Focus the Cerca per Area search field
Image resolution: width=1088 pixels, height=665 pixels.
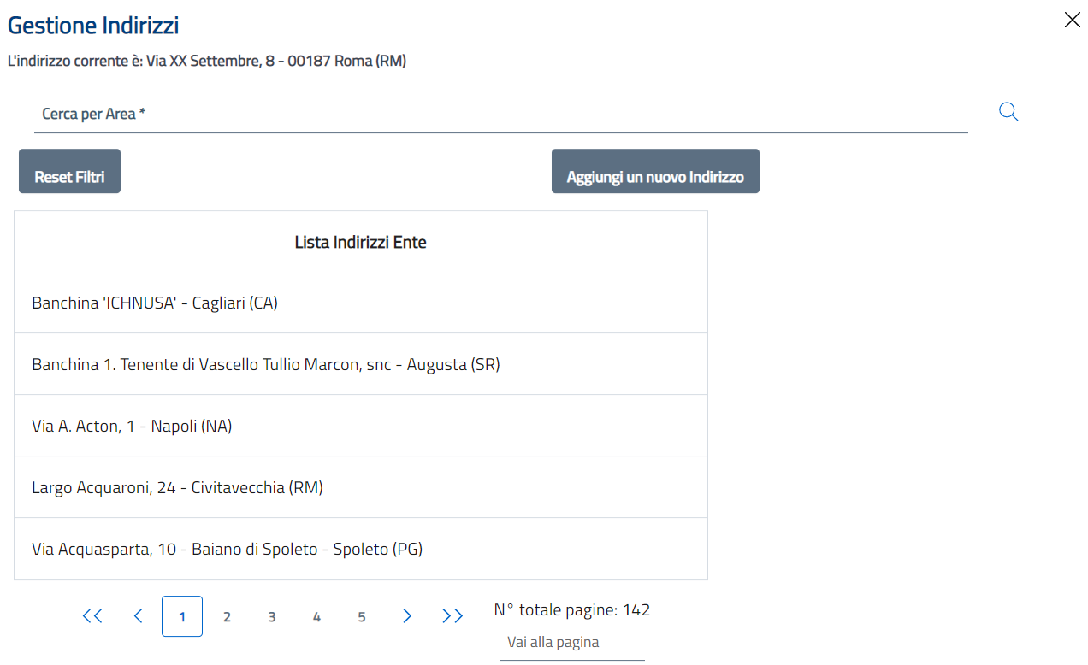coord(500,115)
